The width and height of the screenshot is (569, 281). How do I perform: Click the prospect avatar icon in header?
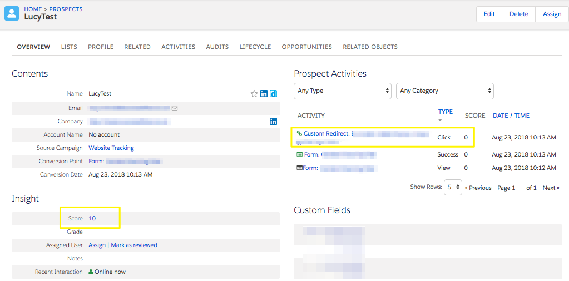12,13
